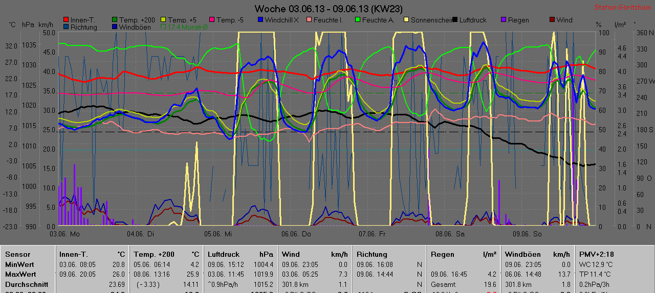Click the Sonnenschein legend label

(x=431, y=20)
